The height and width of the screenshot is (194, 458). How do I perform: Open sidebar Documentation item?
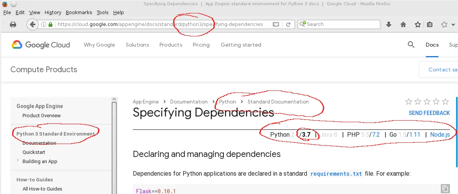39,143
